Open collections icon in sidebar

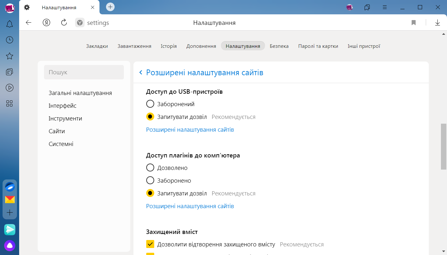coord(10,72)
